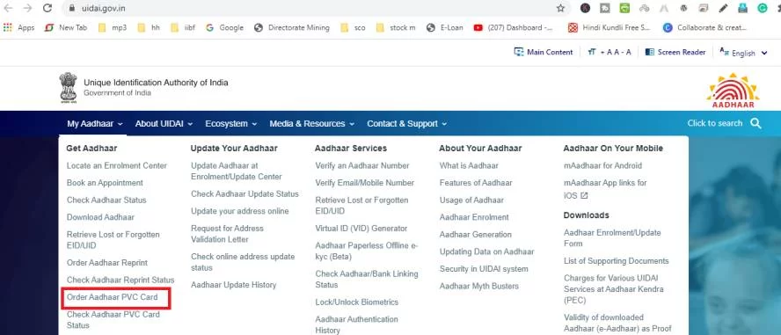Open Check Aadhaar/Bank Linking Status

(x=367, y=280)
